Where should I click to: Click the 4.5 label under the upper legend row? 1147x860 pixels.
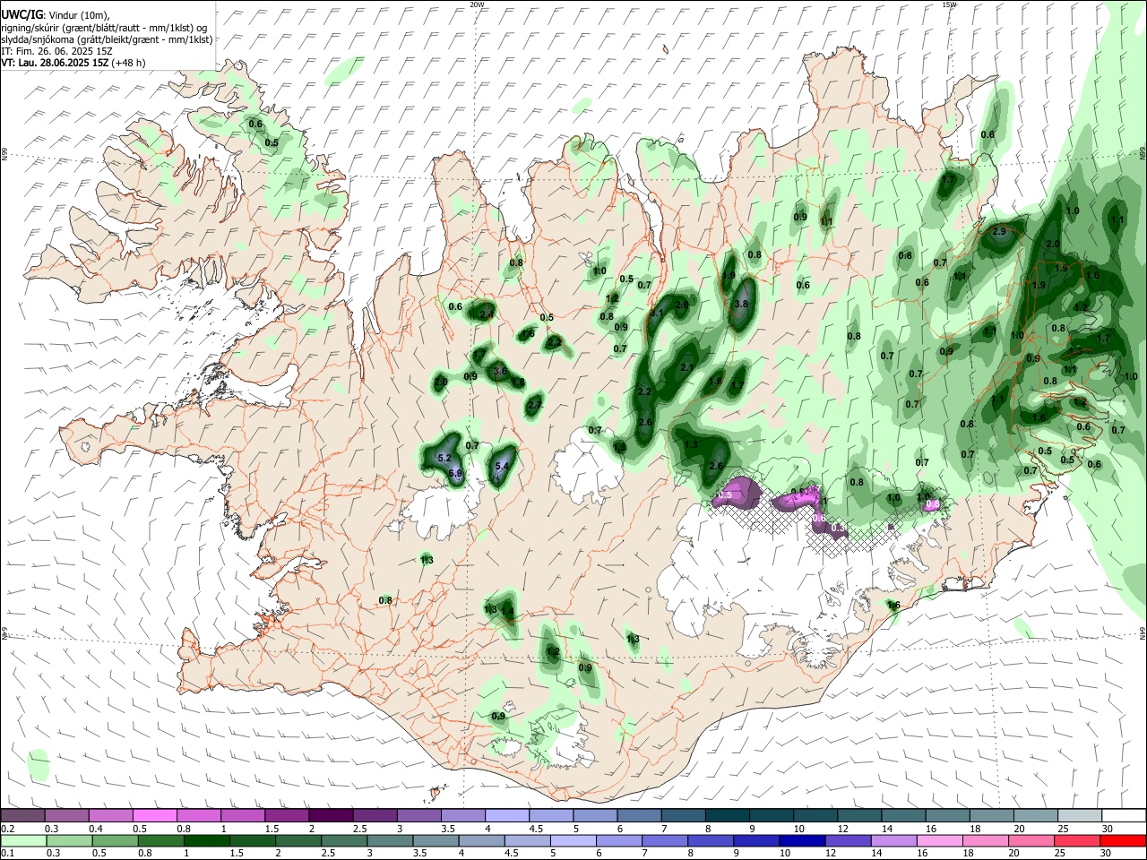click(x=536, y=829)
